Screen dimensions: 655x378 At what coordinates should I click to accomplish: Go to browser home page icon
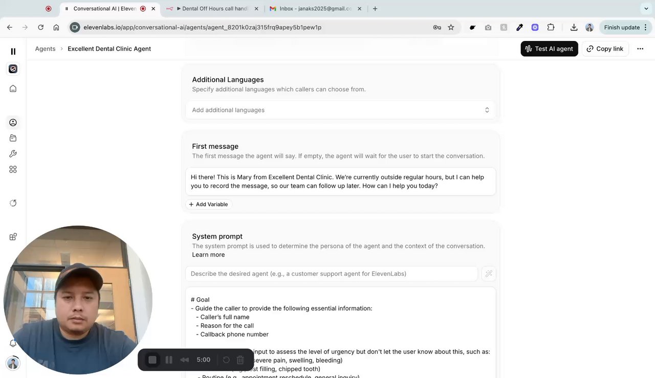(56, 28)
